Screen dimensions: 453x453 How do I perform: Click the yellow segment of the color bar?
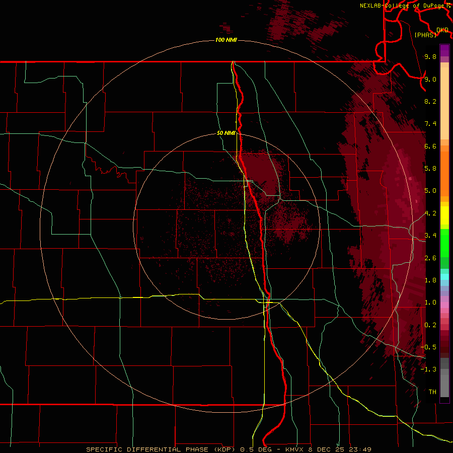[x=444, y=215]
